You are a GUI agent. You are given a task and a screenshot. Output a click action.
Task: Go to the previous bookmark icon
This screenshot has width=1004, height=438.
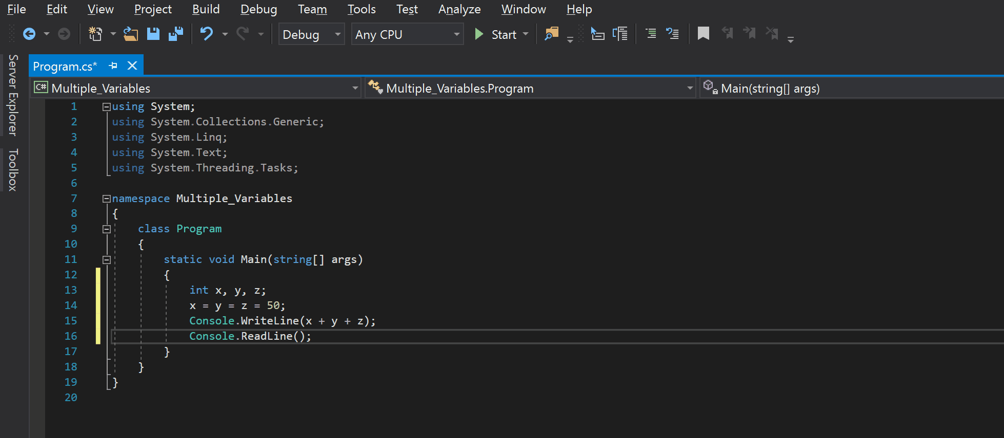point(727,34)
